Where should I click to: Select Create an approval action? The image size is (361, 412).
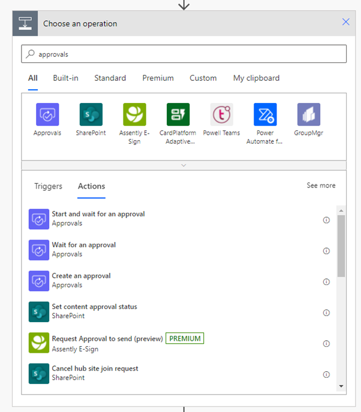coord(179,281)
